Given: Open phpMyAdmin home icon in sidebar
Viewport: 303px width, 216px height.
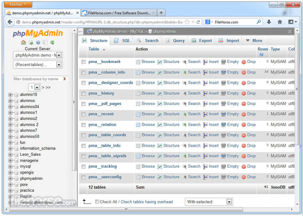Looking at the screenshot, I should tap(23, 42).
